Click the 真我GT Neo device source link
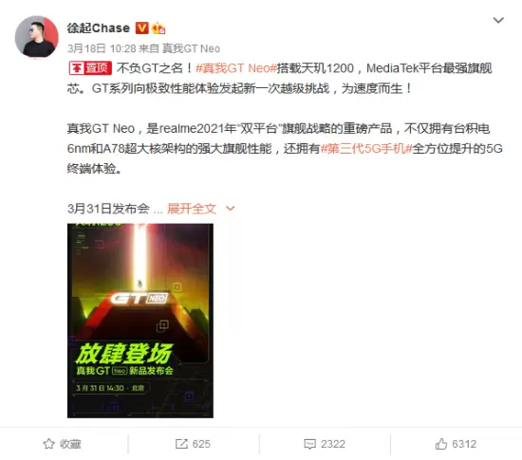The height and width of the screenshot is (460, 522). click(191, 48)
